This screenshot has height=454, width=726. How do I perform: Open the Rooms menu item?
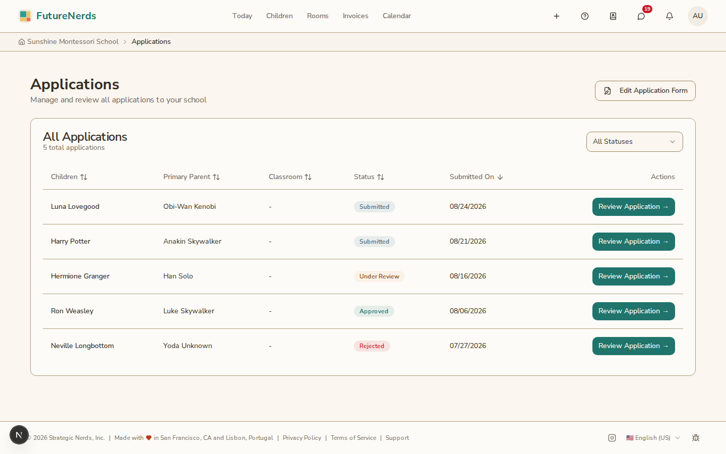318,16
